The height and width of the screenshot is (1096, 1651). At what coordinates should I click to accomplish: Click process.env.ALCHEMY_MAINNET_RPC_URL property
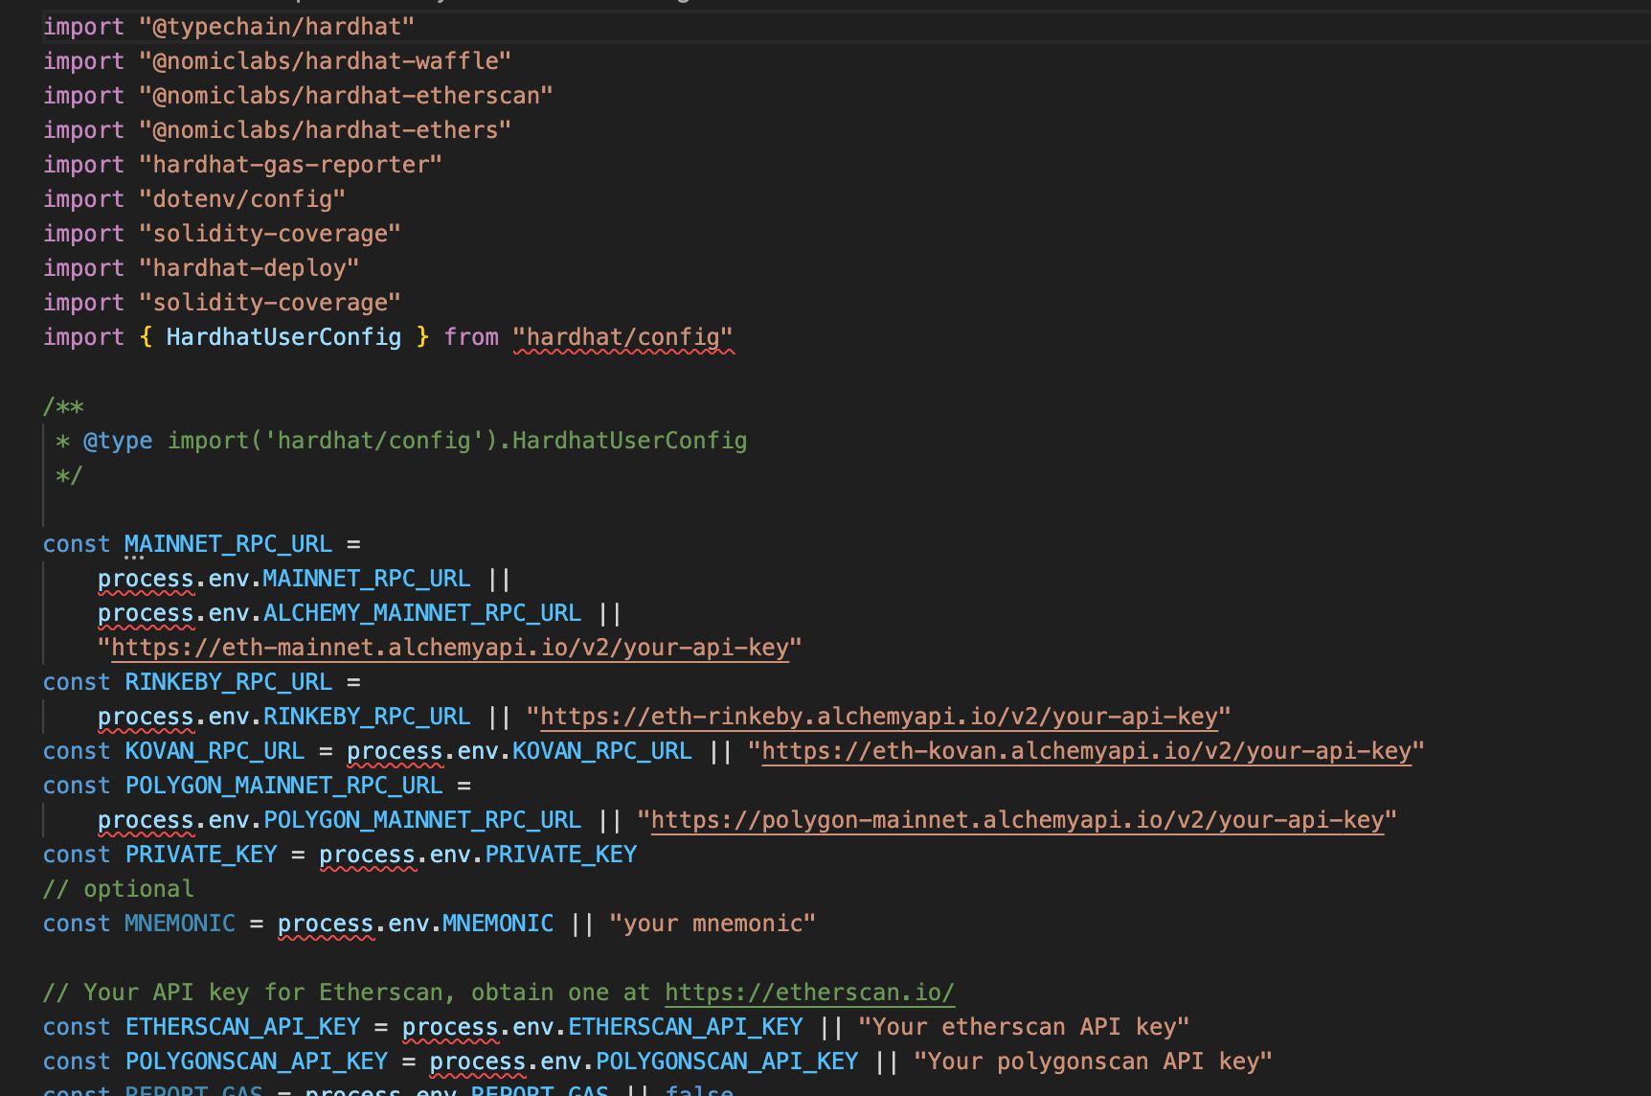click(x=339, y=613)
